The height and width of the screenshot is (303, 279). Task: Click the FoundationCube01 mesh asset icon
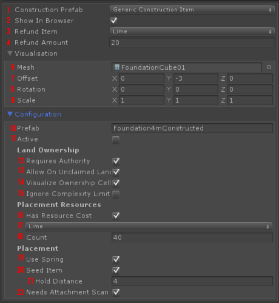coord(117,67)
